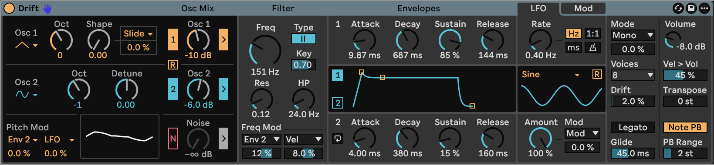Toggle the Drift device activator button
The image size is (714, 165).
[x=9, y=8]
